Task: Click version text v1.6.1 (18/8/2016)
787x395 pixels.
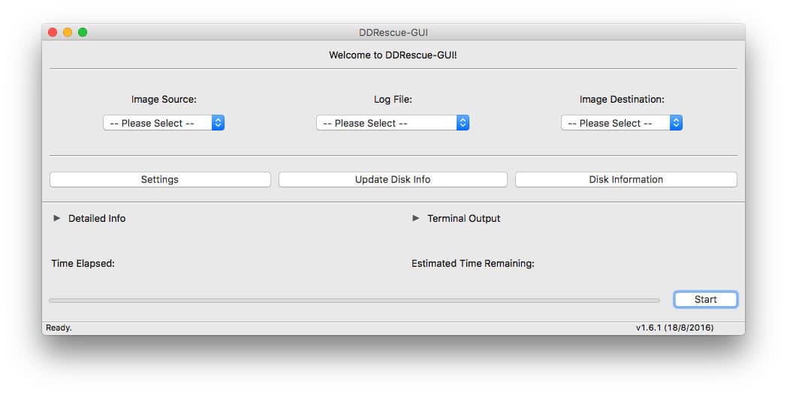Action: tap(674, 328)
